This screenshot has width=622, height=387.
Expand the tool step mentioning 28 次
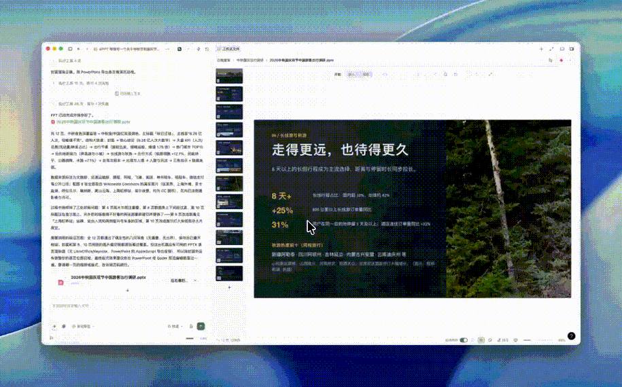point(82,104)
